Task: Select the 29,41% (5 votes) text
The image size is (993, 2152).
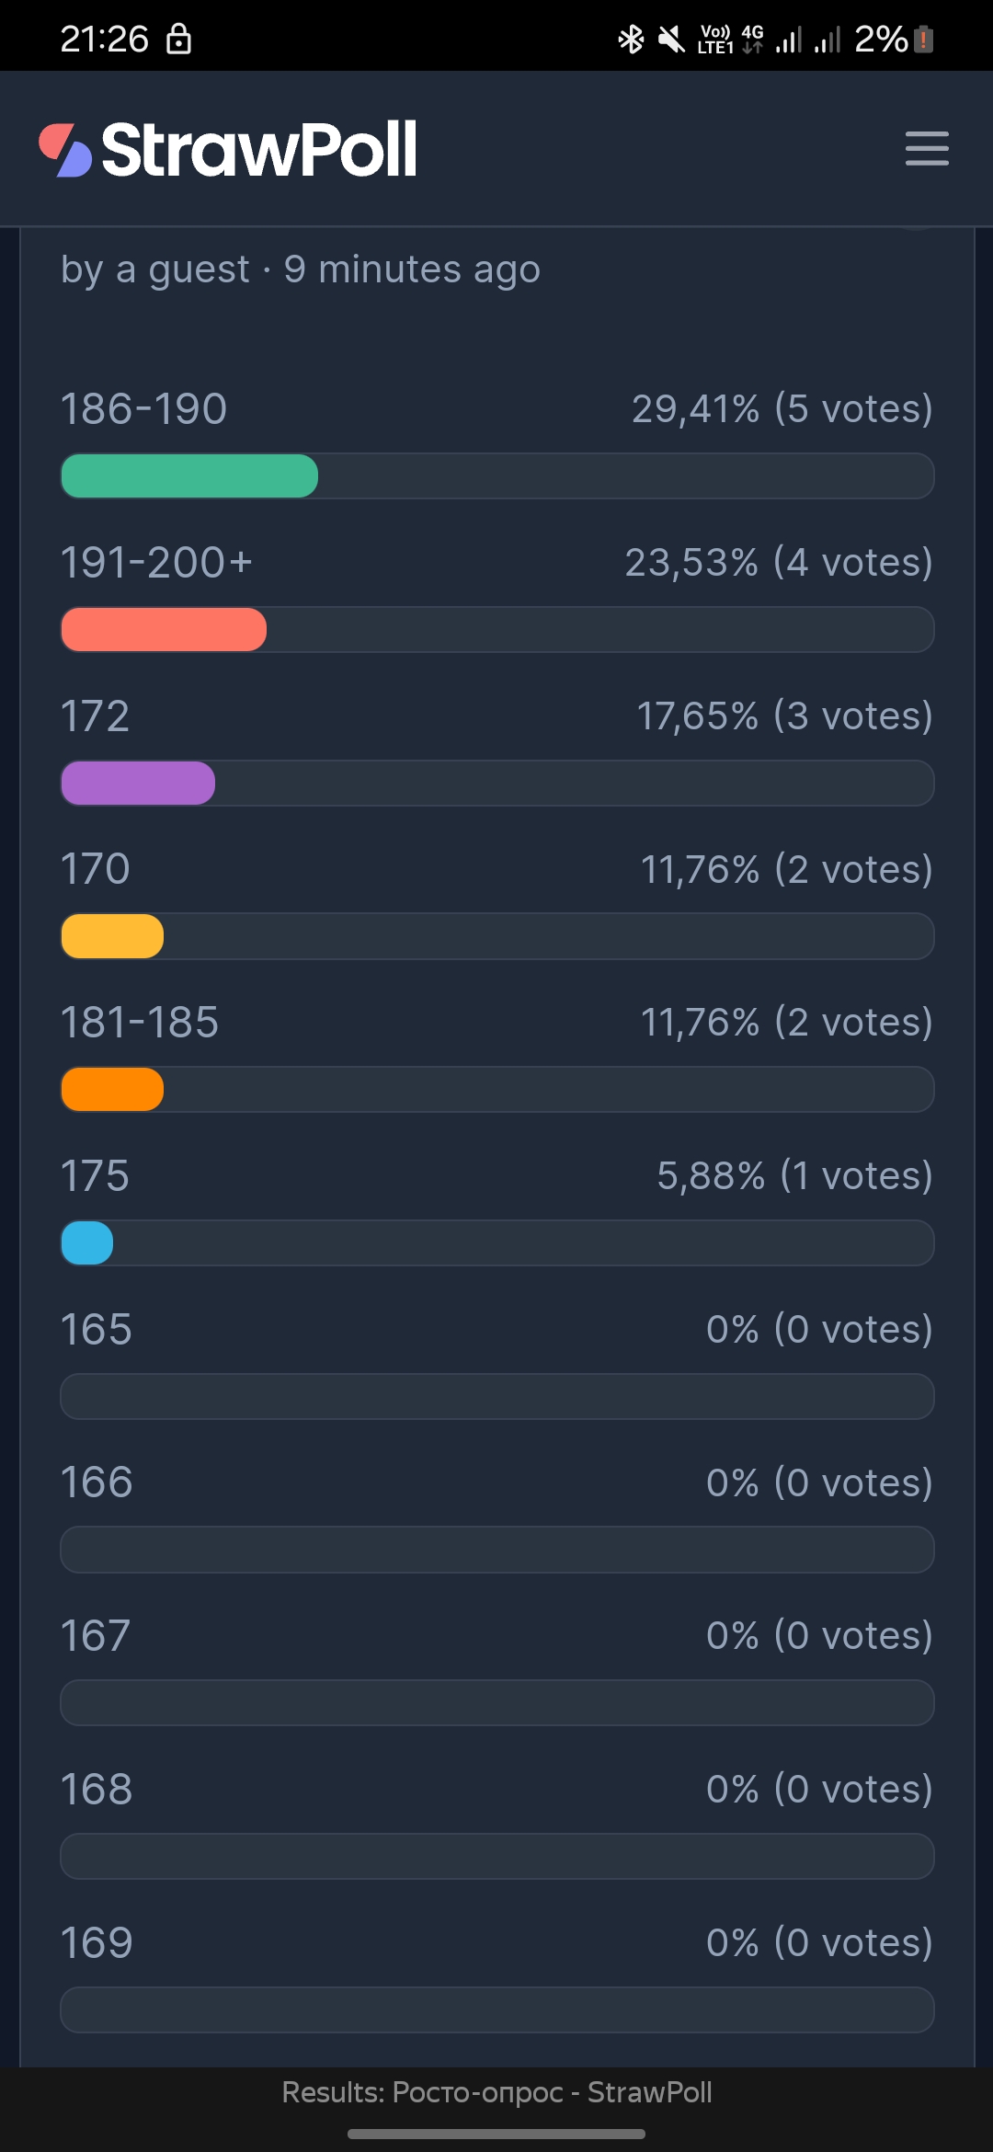Action: [x=782, y=409]
